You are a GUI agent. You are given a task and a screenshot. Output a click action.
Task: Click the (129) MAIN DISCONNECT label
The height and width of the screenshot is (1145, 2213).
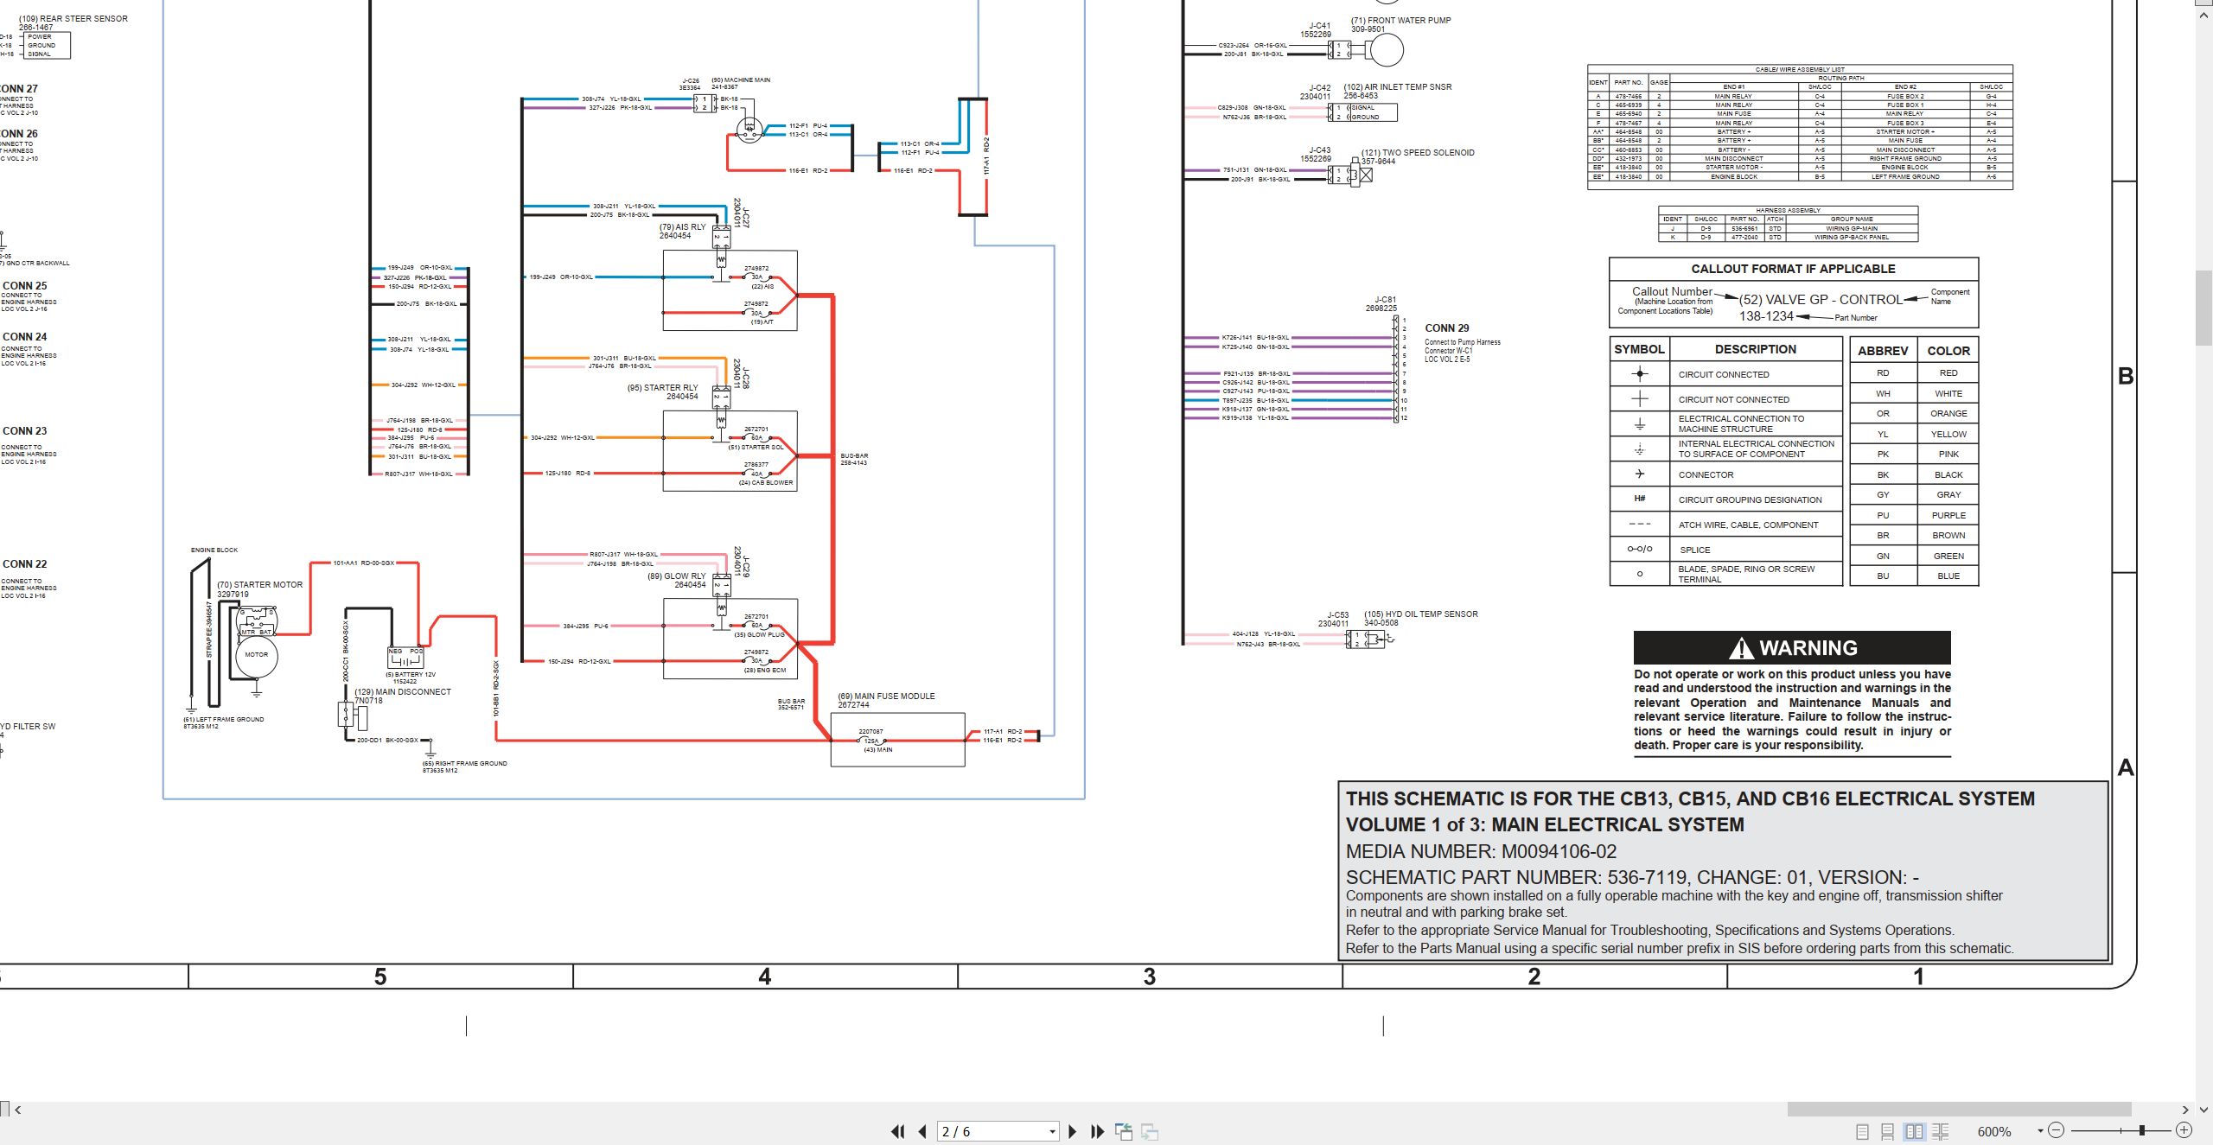click(x=403, y=692)
